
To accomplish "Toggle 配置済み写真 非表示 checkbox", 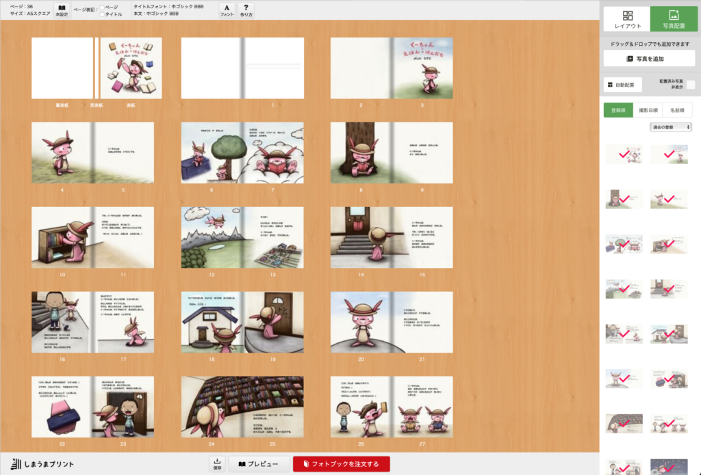I will click(x=691, y=85).
